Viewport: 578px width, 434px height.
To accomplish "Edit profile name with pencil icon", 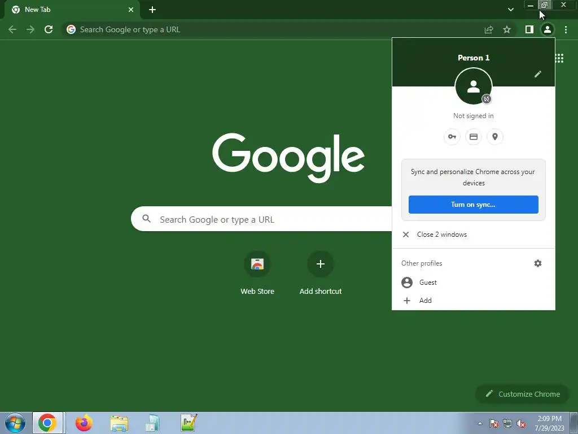I will [538, 74].
